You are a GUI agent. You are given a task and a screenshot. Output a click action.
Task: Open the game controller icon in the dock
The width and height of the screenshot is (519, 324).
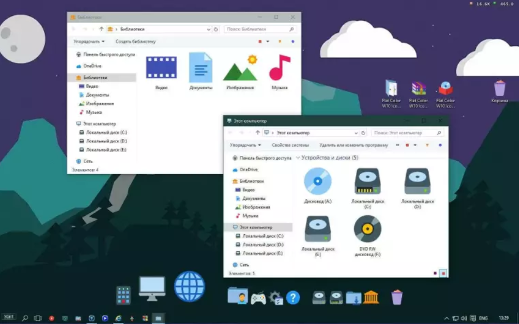258,298
